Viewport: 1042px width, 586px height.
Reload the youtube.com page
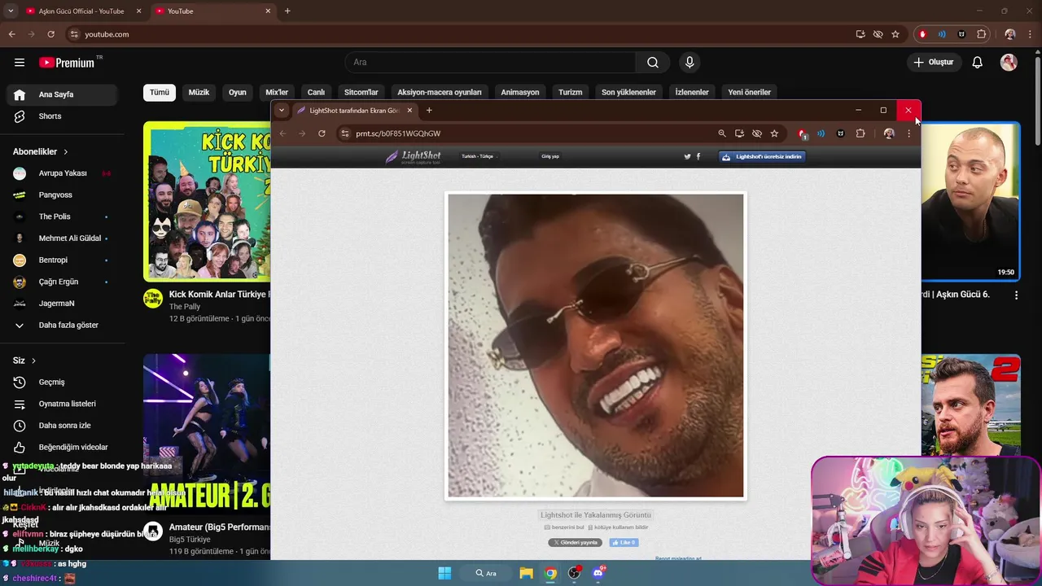50,34
